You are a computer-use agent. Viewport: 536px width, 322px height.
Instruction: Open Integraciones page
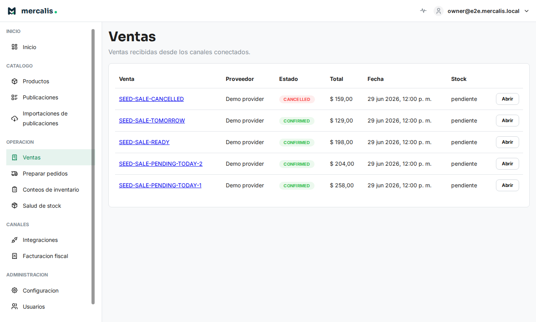point(51,240)
